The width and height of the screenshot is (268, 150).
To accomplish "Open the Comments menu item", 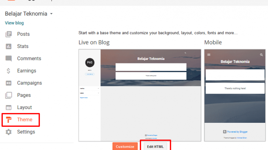I will (x=29, y=59).
